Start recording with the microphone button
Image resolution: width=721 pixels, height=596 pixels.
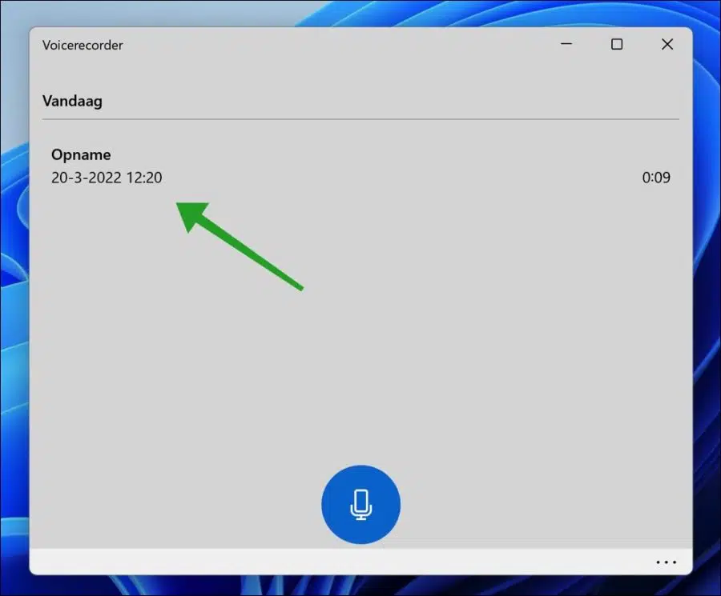tap(360, 504)
